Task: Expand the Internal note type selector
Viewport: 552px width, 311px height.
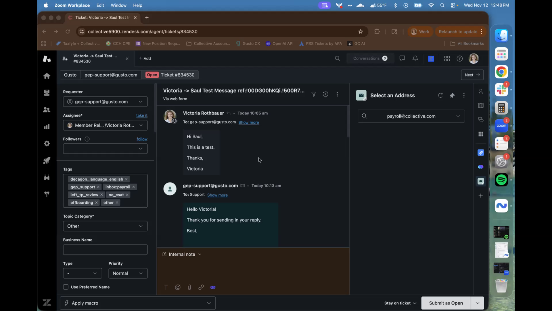Action: [182, 254]
